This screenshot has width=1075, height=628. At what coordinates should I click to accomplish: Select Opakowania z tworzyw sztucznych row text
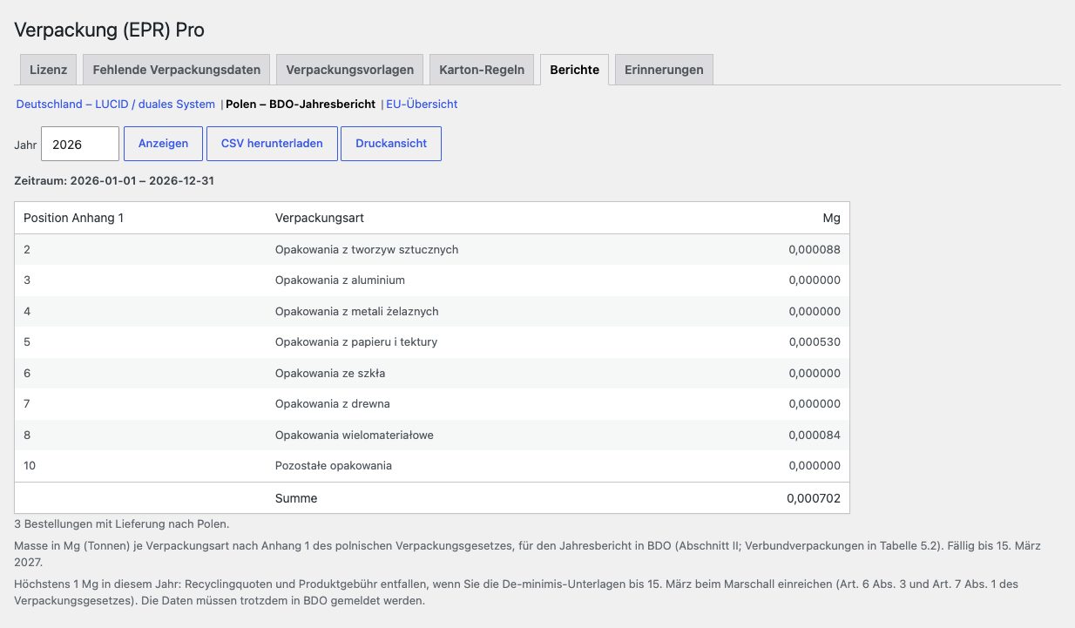pyautogui.click(x=367, y=250)
